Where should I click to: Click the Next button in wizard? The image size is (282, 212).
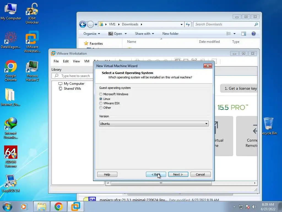[178, 174]
